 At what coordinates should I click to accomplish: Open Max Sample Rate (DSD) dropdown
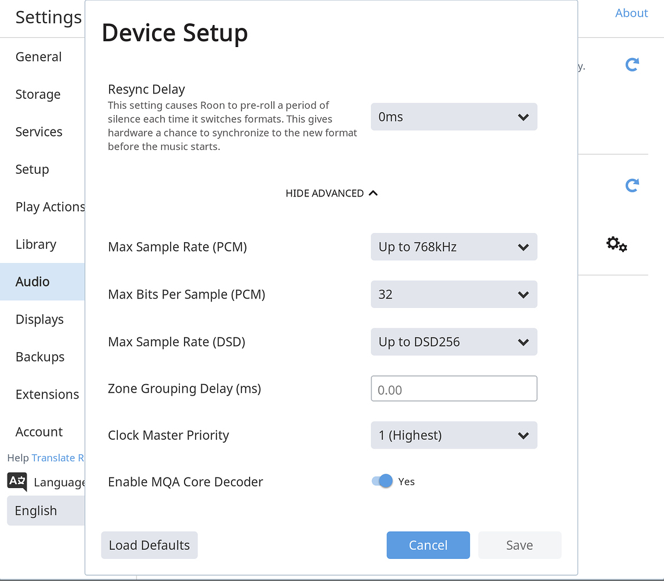coord(454,342)
